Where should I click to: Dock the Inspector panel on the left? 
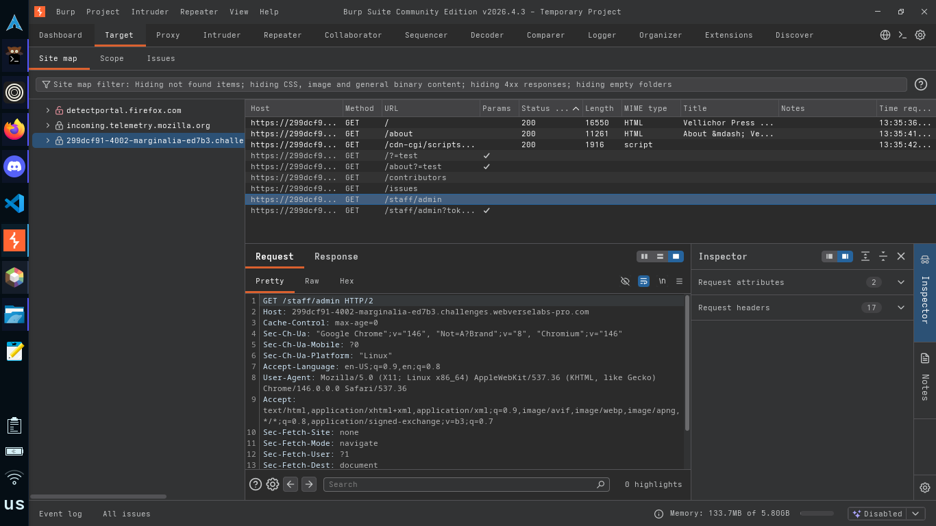[x=830, y=257]
